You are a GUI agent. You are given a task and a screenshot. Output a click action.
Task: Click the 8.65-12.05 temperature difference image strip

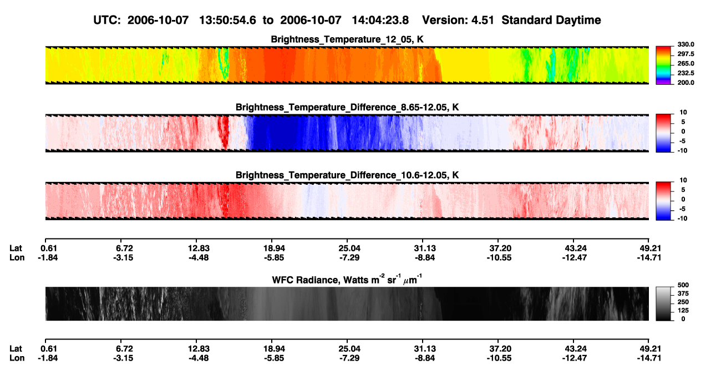pyautogui.click(x=347, y=133)
